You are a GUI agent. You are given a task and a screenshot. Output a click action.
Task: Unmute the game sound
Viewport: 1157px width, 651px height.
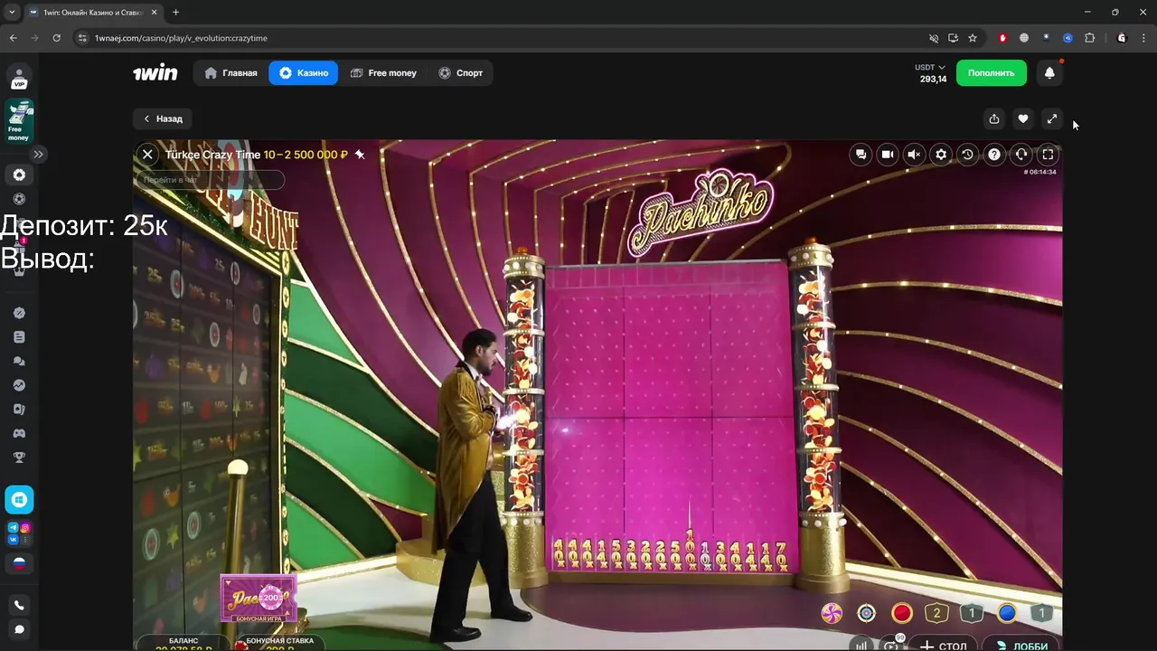[x=914, y=155]
